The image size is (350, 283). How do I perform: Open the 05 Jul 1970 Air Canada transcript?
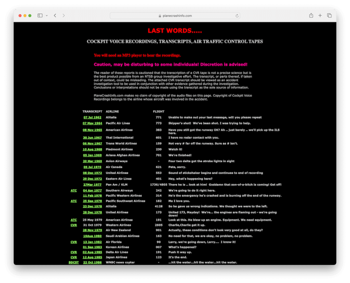tap(92, 167)
